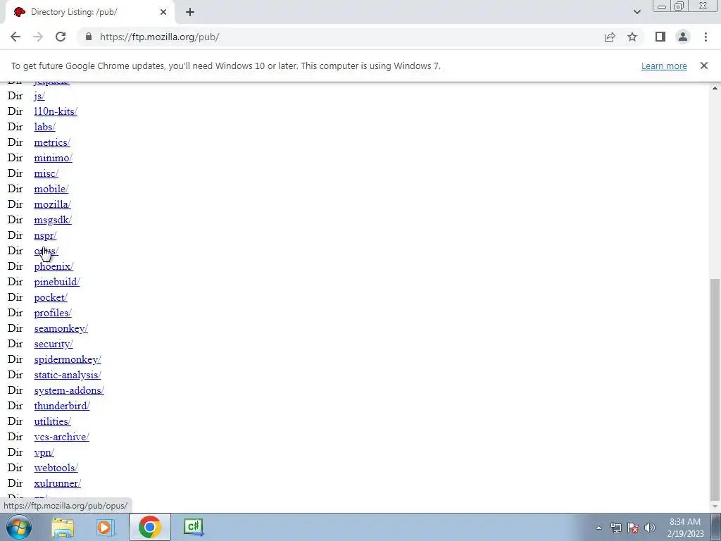The width and height of the screenshot is (721, 541).
Task: Open the l10n-kits/ directory
Action: tap(56, 111)
